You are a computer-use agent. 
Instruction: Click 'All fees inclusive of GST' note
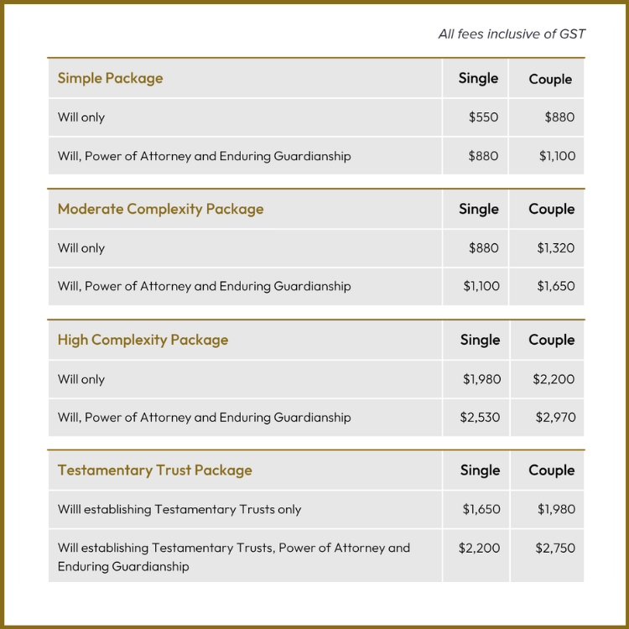coord(512,34)
